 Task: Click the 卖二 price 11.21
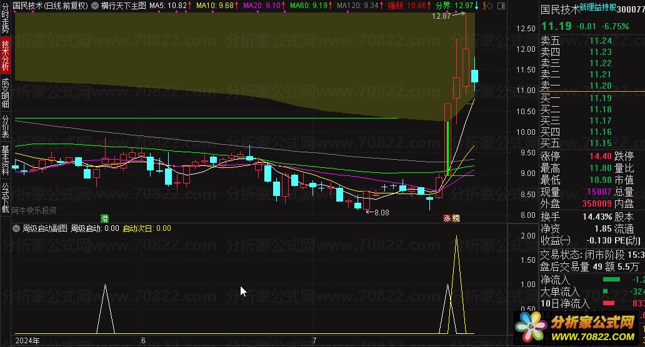601,74
